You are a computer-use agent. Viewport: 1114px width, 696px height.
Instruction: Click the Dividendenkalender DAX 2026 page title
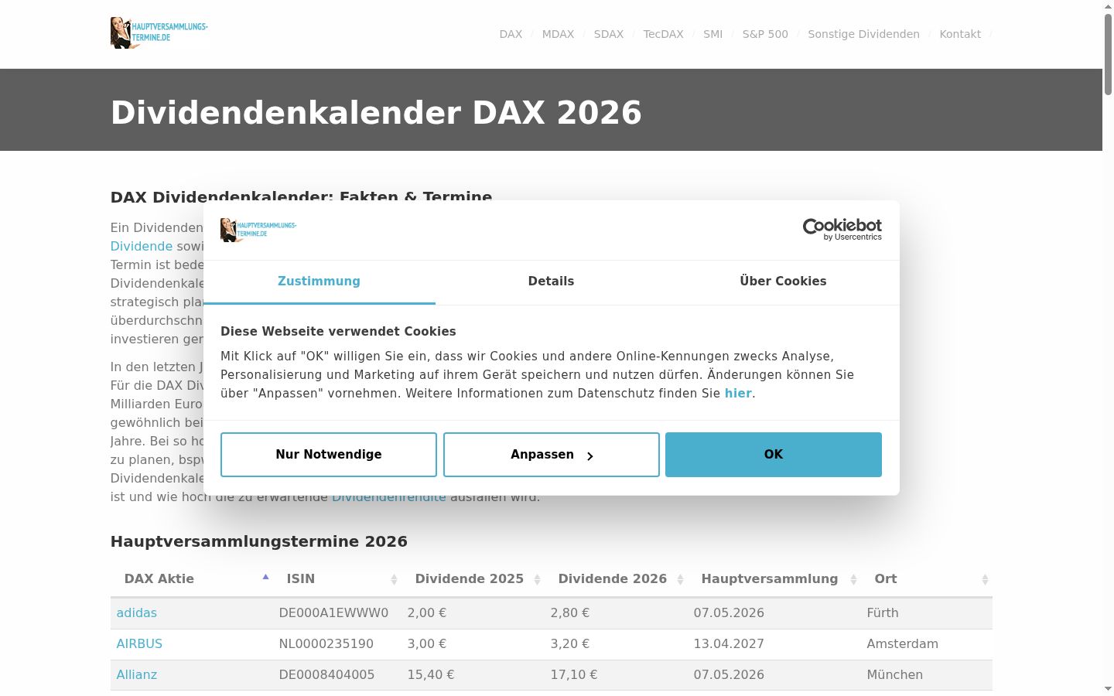(x=376, y=112)
